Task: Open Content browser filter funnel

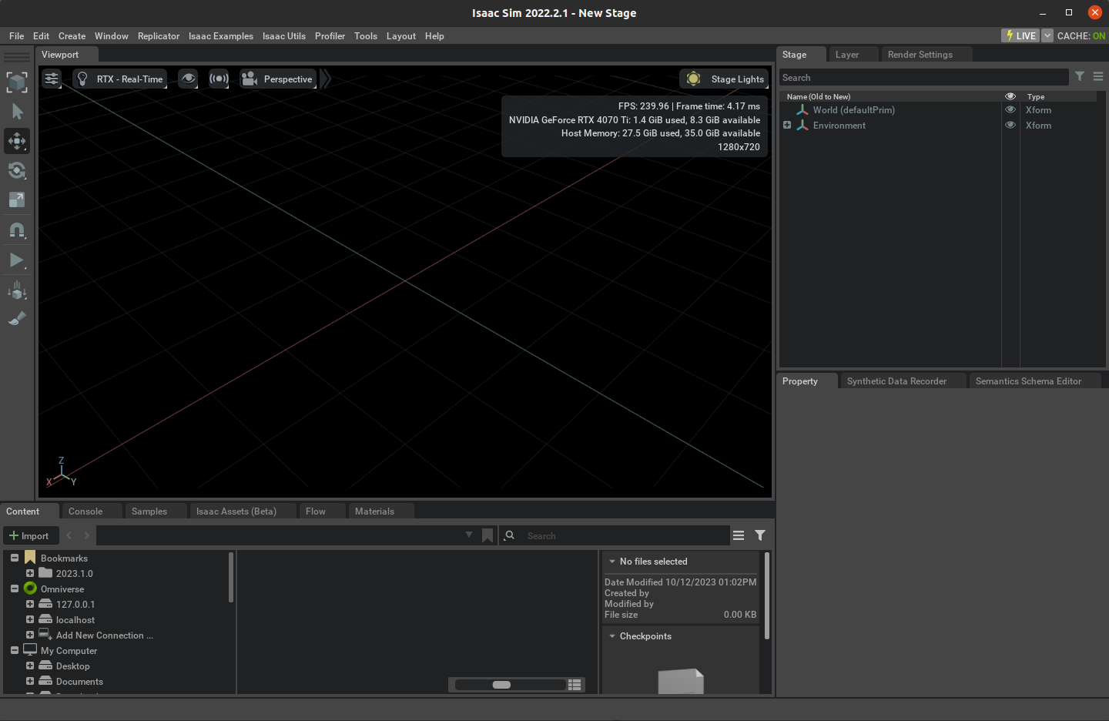Action: (x=760, y=535)
